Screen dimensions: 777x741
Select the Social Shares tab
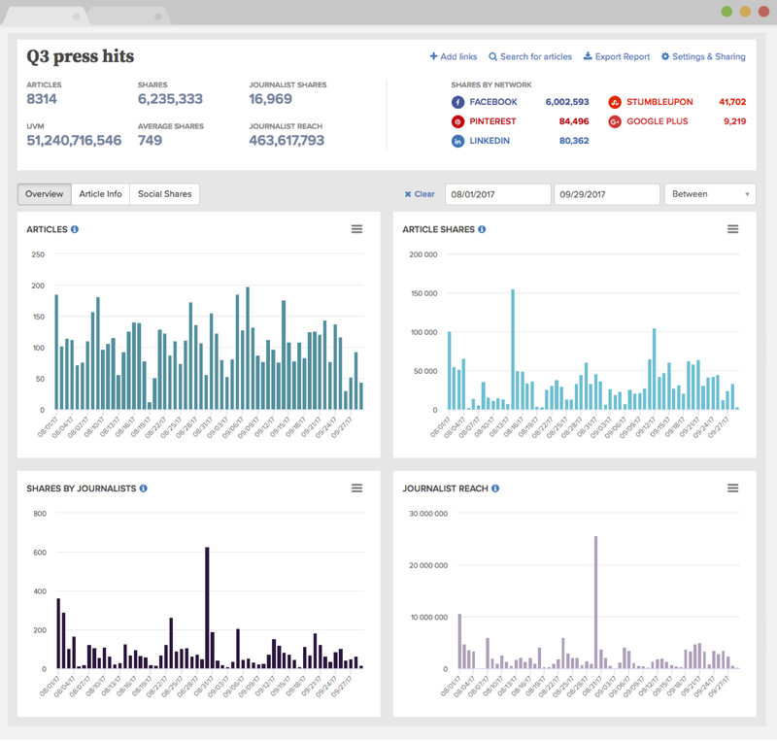(x=164, y=194)
